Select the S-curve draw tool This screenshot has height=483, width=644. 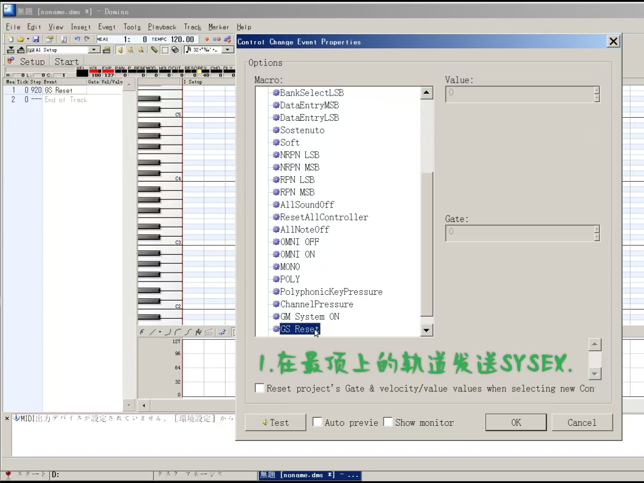(188, 332)
